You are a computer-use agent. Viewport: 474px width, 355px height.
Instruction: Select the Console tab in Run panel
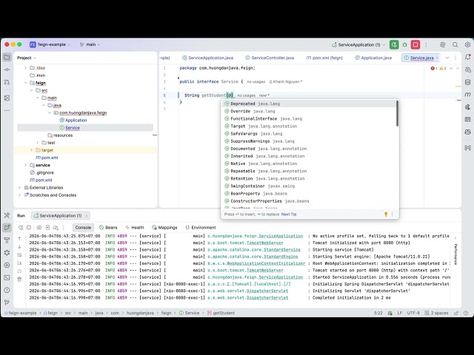pyautogui.click(x=83, y=228)
